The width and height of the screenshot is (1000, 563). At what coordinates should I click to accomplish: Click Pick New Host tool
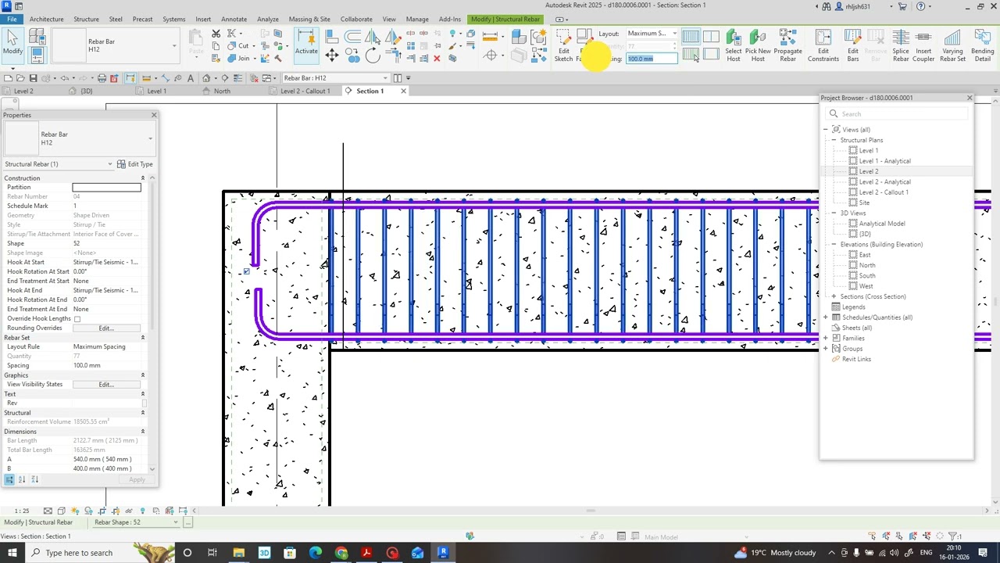(758, 45)
